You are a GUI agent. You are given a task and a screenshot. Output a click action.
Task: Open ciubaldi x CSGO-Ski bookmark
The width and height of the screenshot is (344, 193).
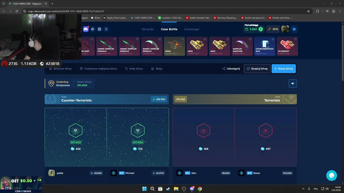coord(170,18)
